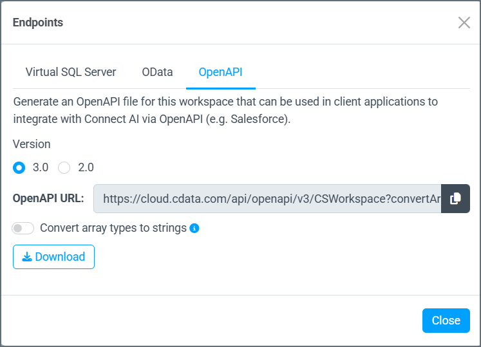The width and height of the screenshot is (481, 347).
Task: Select version 2.0 radio button
Action: coord(64,167)
